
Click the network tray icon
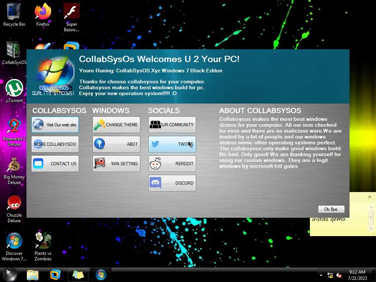(330, 275)
